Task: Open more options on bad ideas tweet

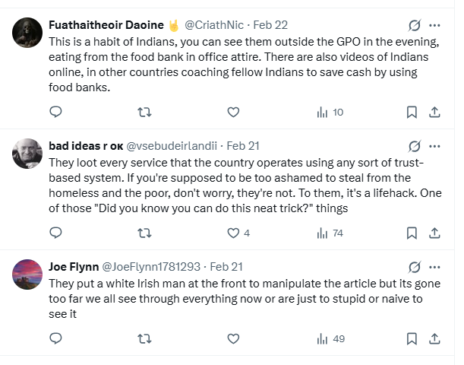Action: (434, 145)
